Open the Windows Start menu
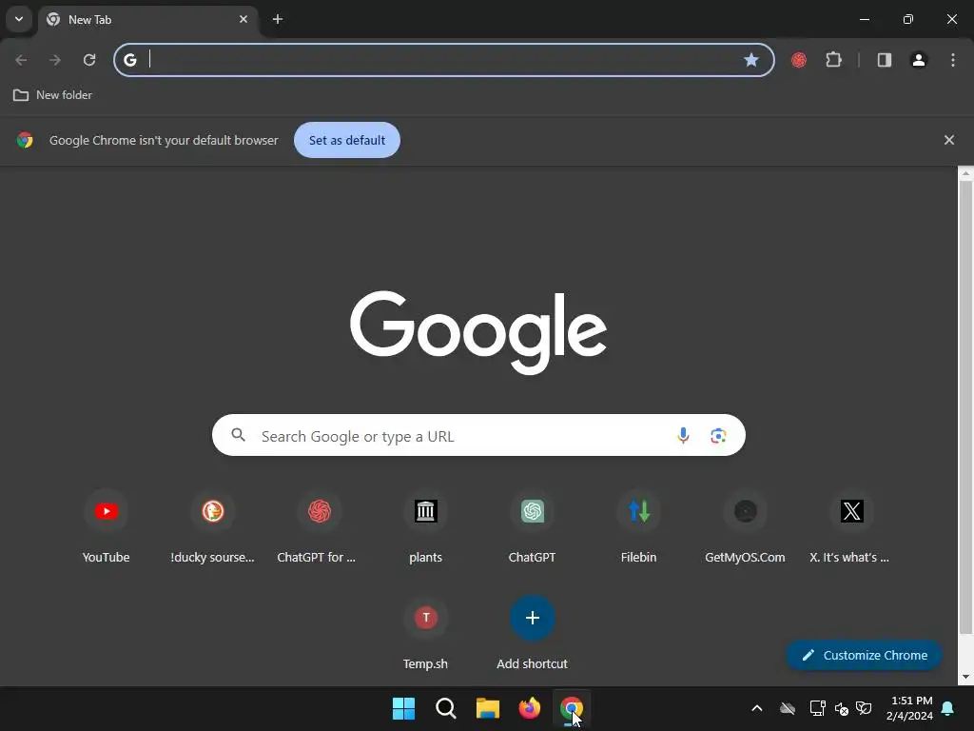This screenshot has width=974, height=731. point(403,708)
